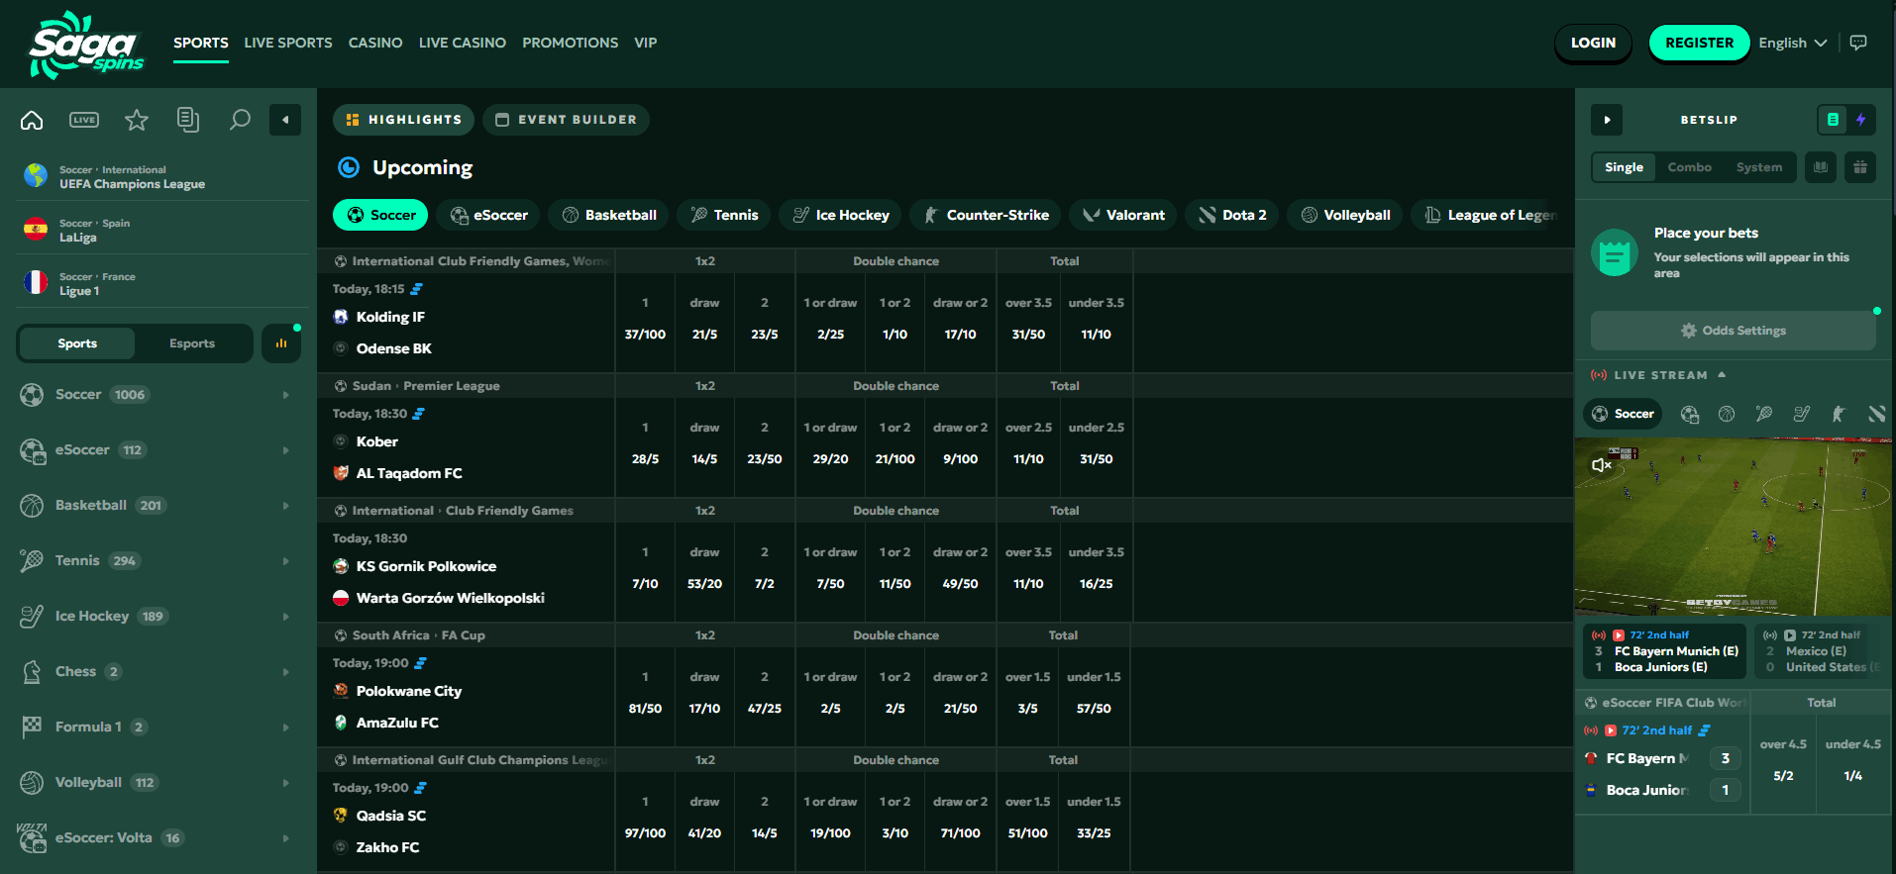Open the LIVE CASINO menu
The image size is (1896, 874).
463,43
